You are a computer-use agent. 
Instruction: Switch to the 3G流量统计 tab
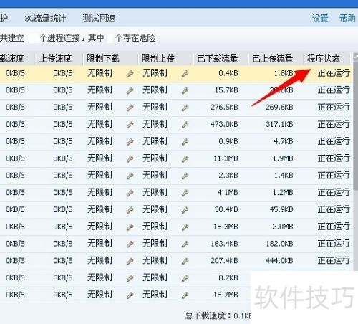(x=45, y=18)
